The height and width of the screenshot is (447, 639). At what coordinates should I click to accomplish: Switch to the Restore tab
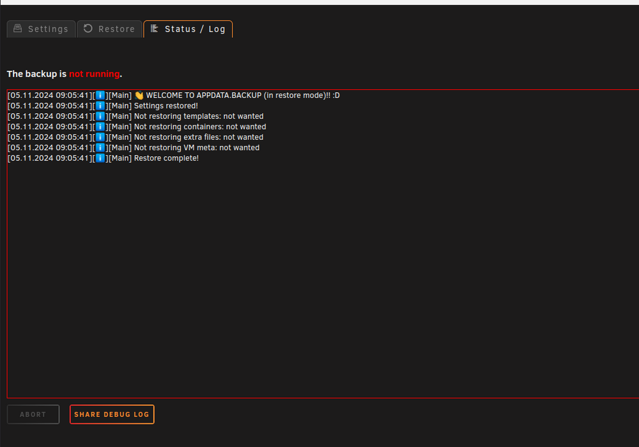coord(110,29)
